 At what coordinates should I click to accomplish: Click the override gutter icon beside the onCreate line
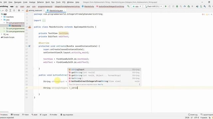click(30, 46)
